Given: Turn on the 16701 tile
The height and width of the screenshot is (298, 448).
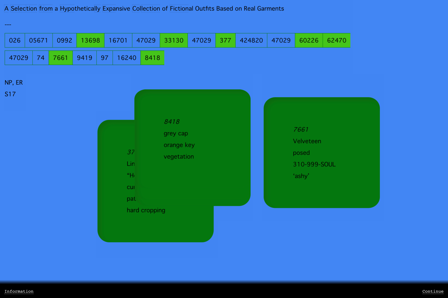Looking at the screenshot, I should [118, 40].
